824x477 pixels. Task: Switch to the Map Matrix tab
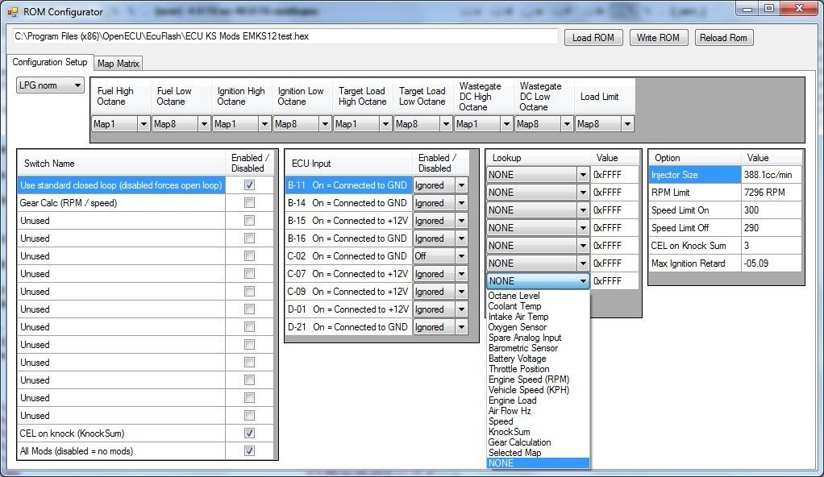(118, 64)
